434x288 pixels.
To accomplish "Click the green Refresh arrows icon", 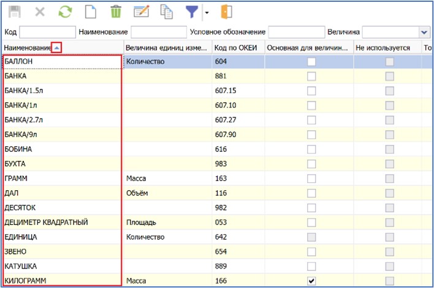I will click(x=64, y=12).
